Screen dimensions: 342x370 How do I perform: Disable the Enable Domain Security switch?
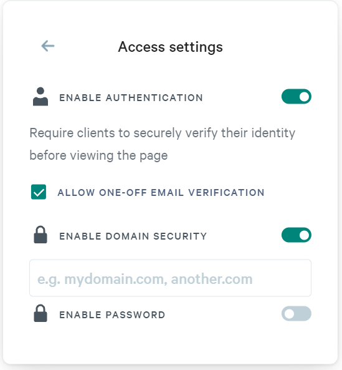(x=297, y=235)
